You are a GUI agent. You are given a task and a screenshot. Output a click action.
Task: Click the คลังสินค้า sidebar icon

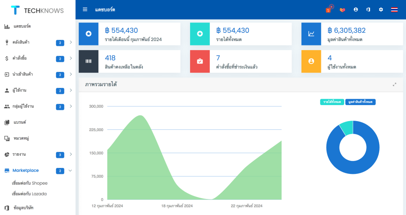(x=7, y=42)
